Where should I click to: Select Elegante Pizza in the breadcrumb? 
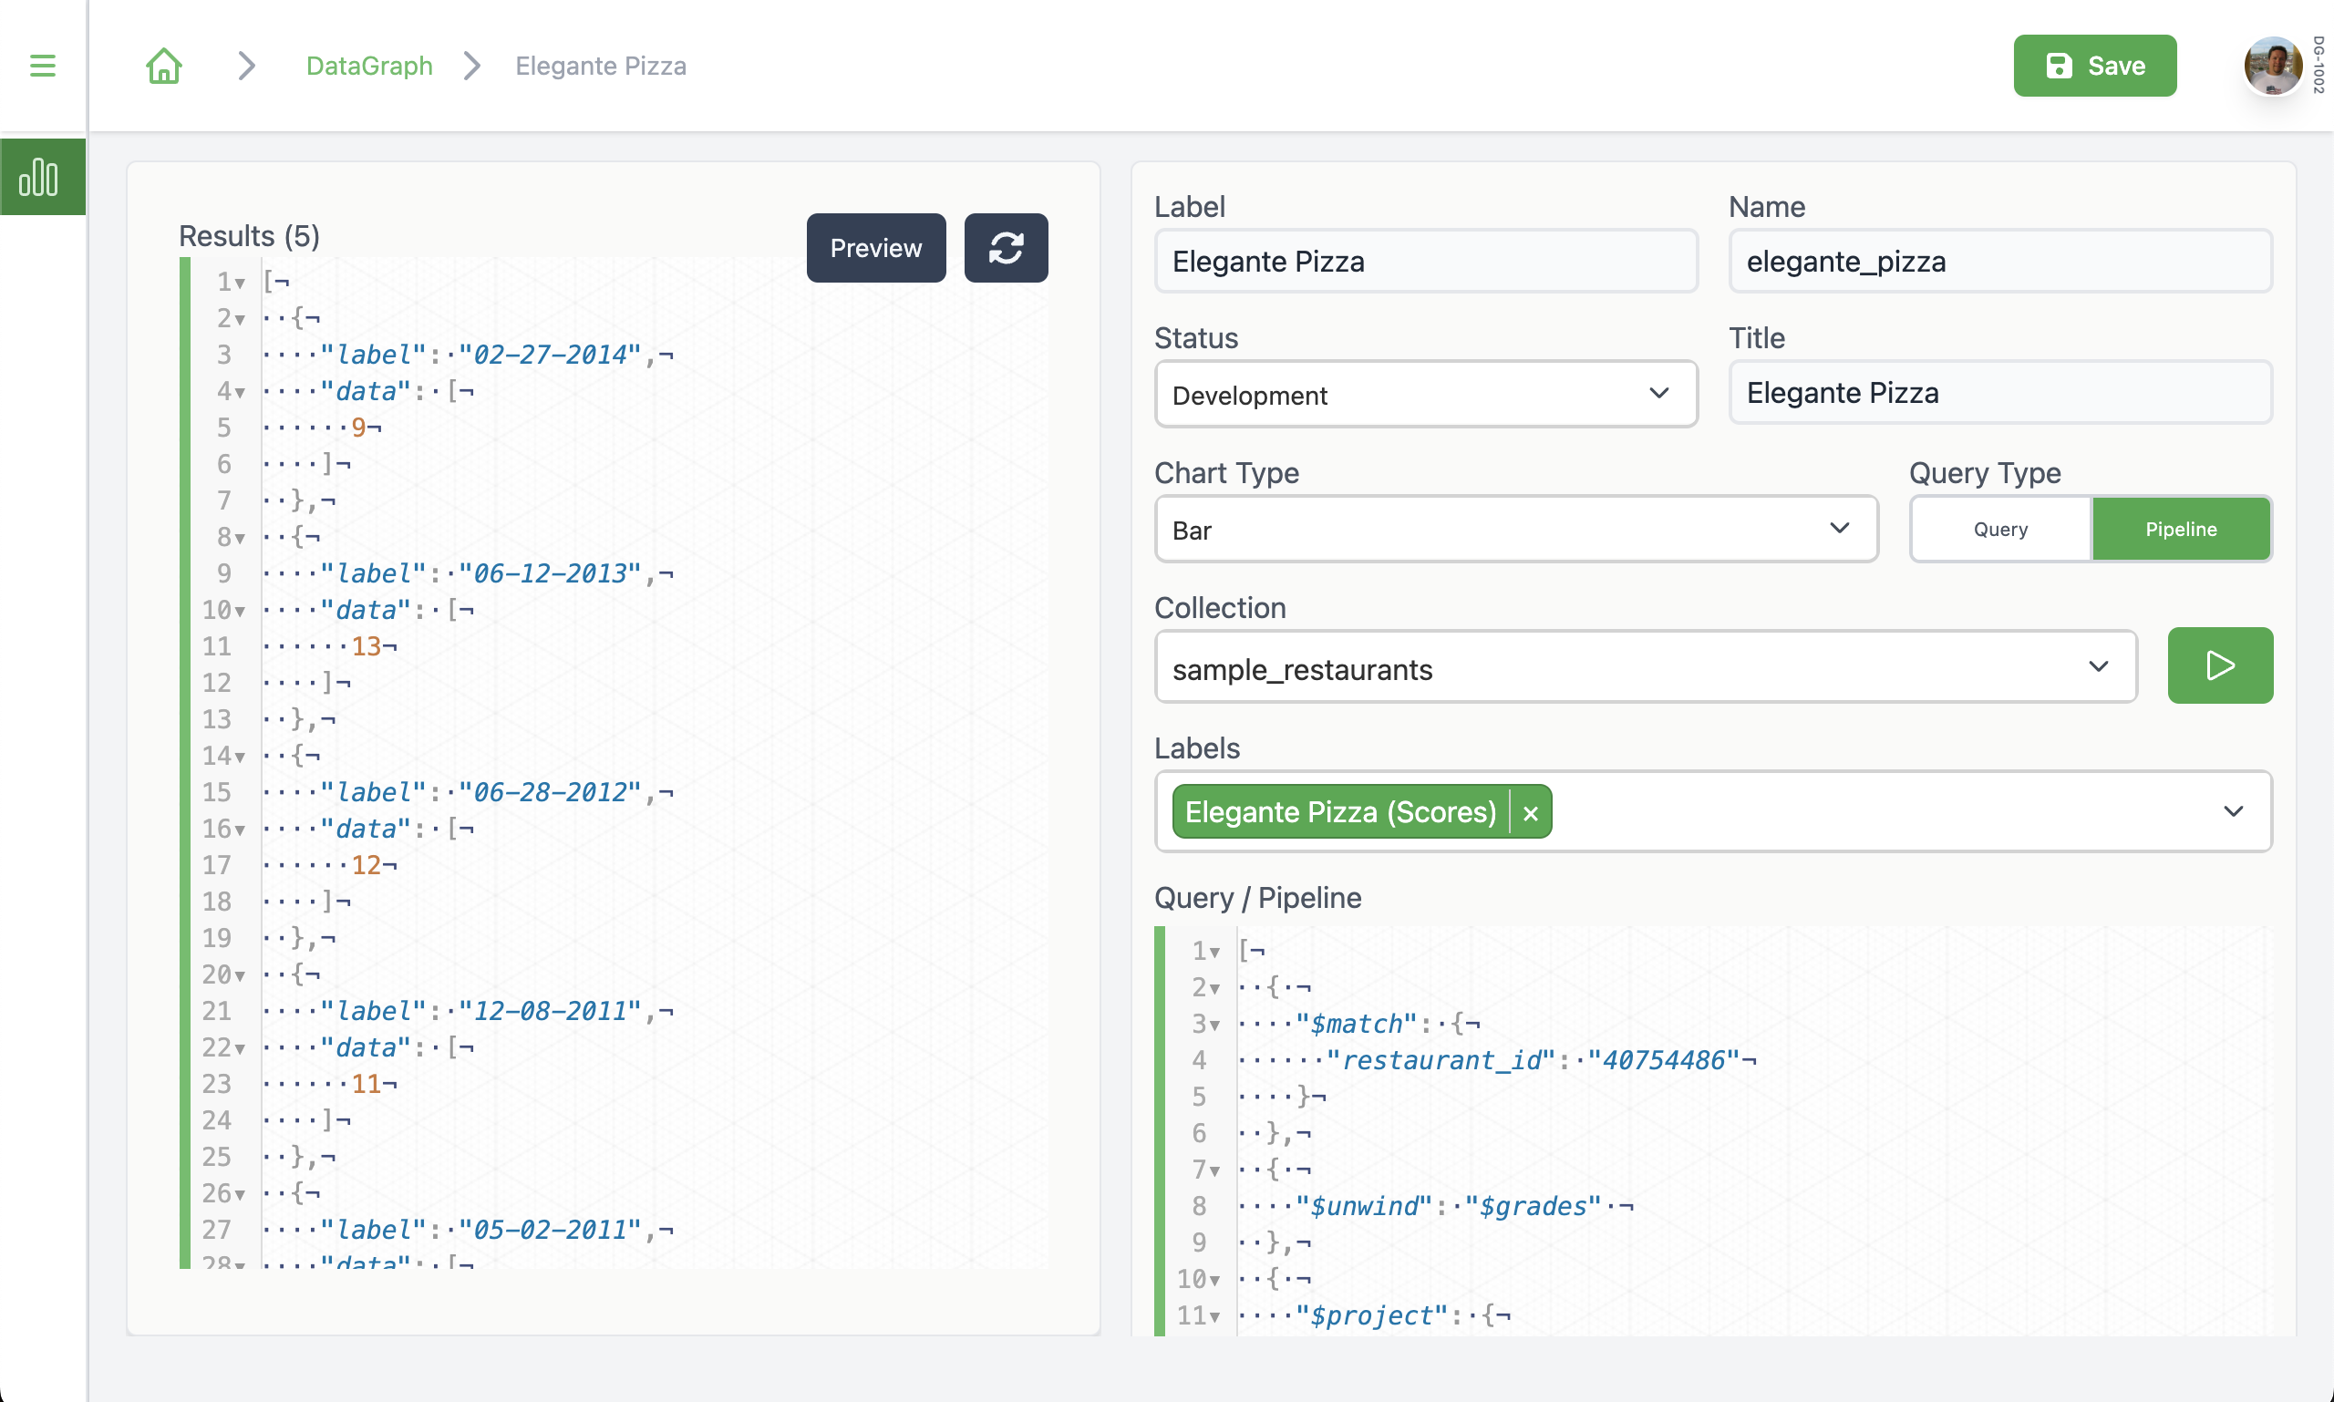tap(601, 66)
